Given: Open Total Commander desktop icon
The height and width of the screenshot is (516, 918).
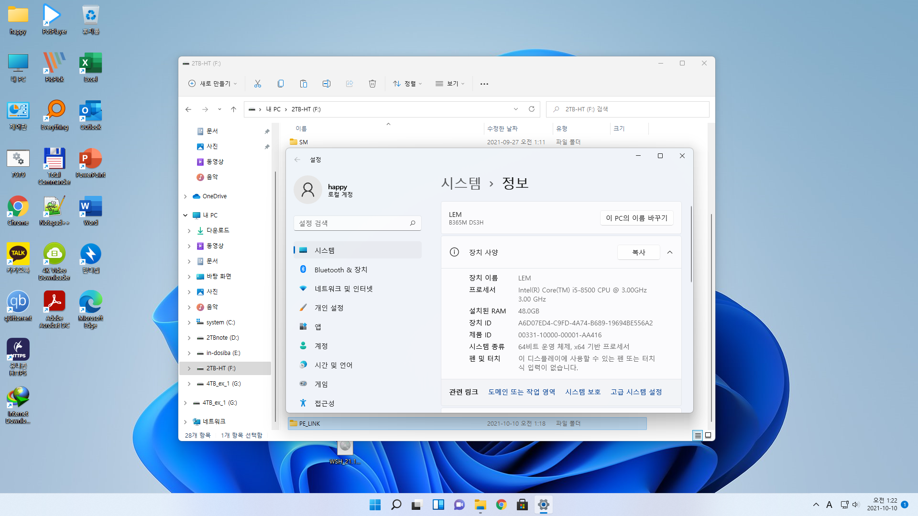Looking at the screenshot, I should tap(54, 166).
